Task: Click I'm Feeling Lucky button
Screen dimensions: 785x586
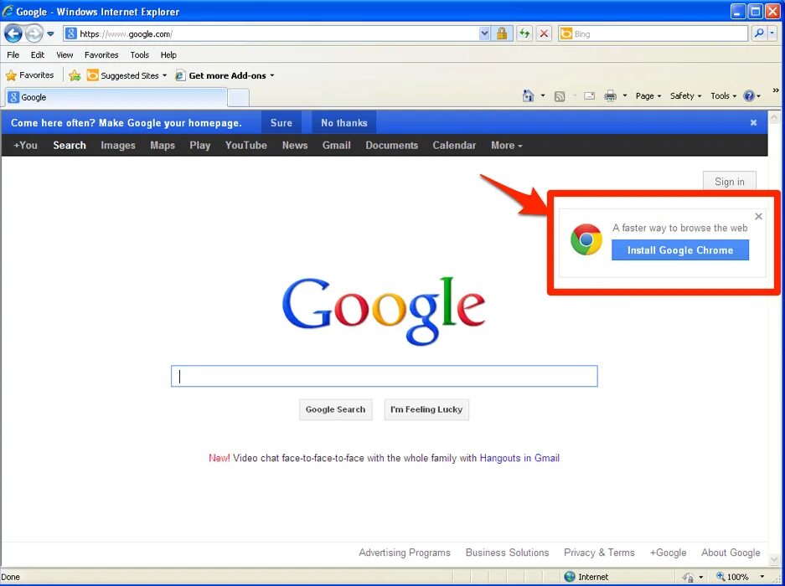Action: 426,409
